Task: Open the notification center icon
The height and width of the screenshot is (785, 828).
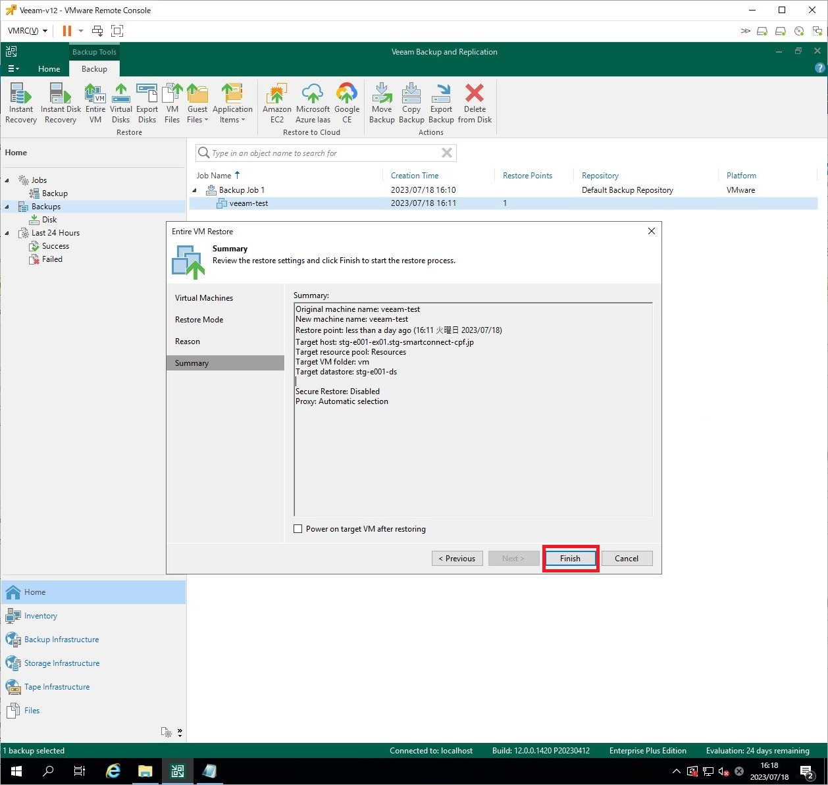Action: pos(808,772)
